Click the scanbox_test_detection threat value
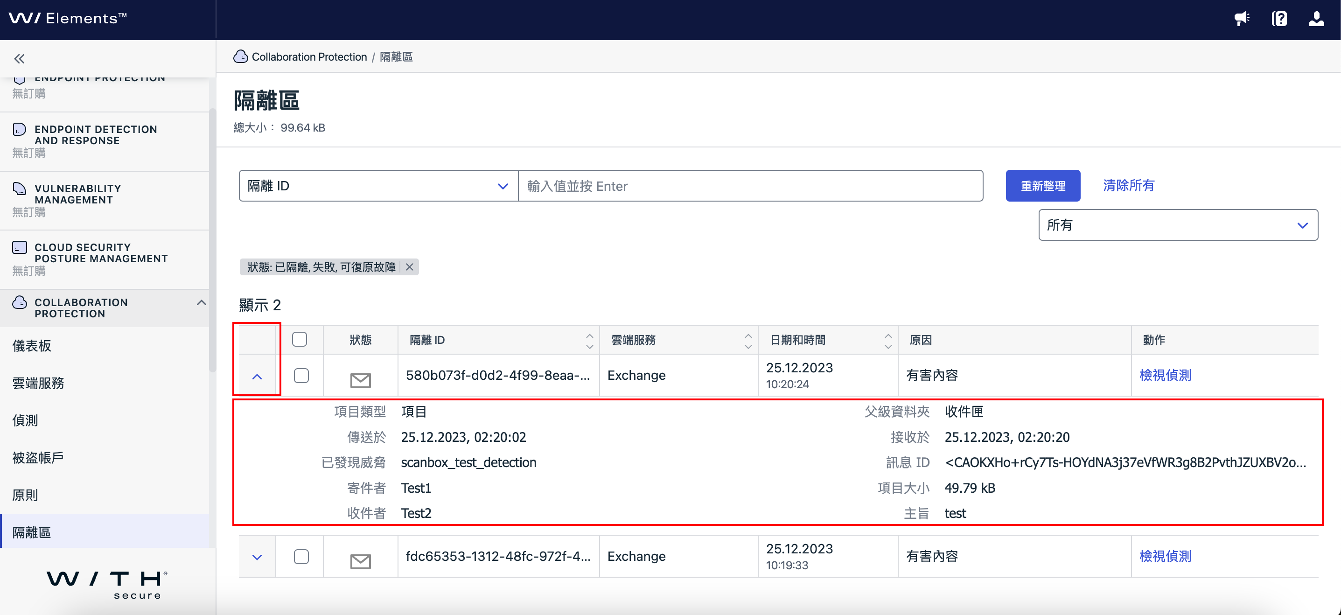1341x615 pixels. tap(468, 462)
